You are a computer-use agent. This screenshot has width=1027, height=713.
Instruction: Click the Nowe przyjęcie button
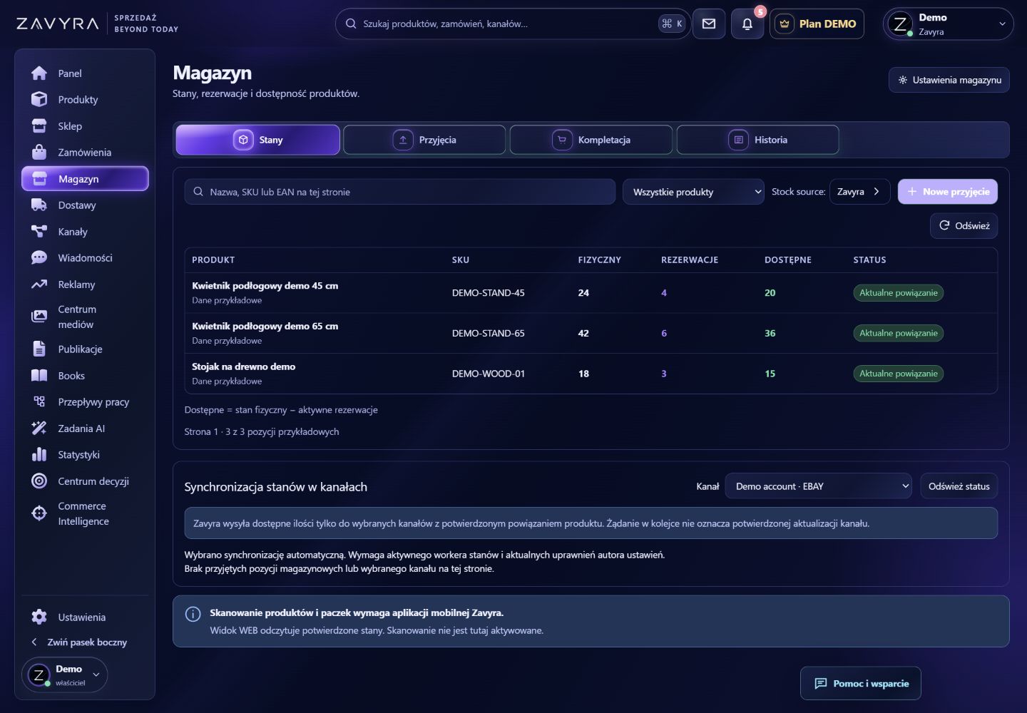pos(948,192)
